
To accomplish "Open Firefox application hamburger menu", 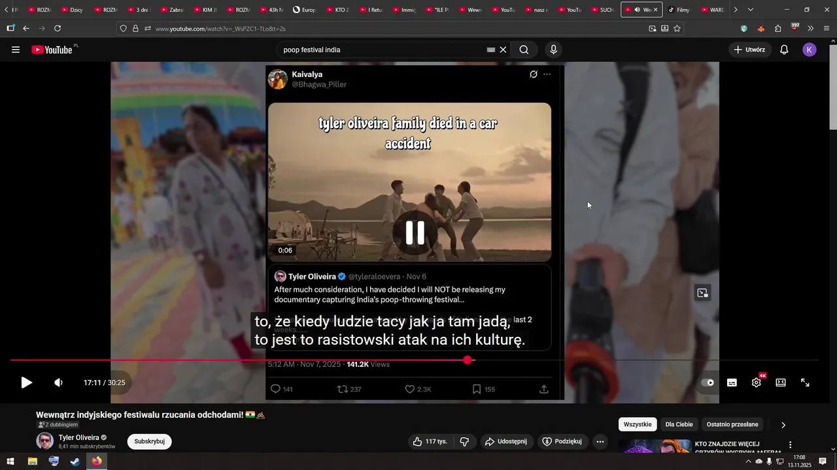I will point(827,29).
